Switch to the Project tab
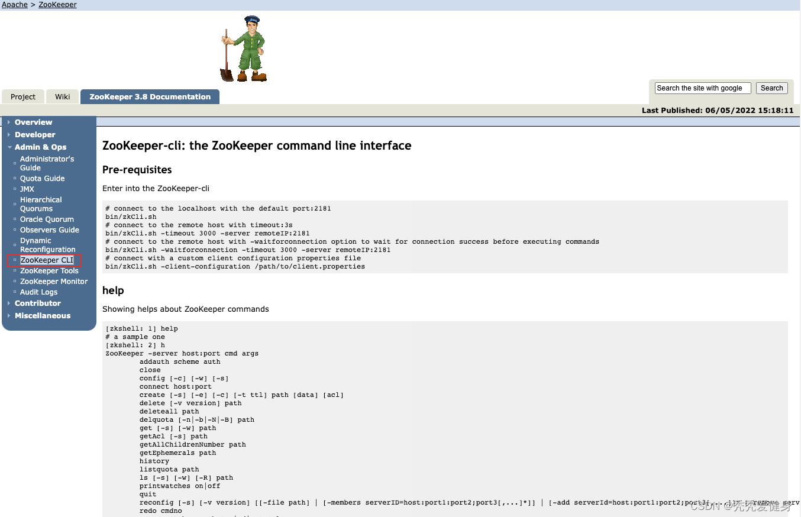The width and height of the screenshot is (801, 517). (x=23, y=97)
